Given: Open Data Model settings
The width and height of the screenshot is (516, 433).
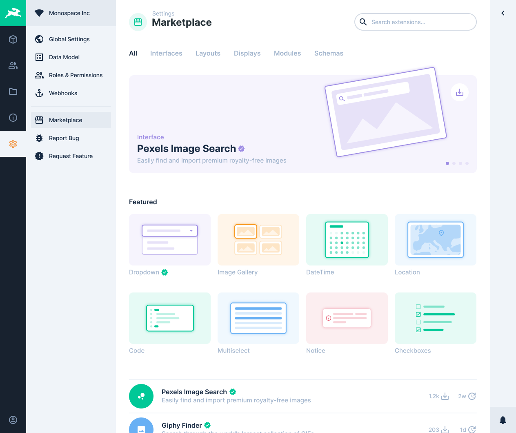Looking at the screenshot, I should (x=71, y=57).
